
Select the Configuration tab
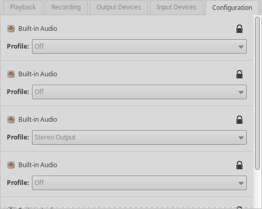point(232,8)
